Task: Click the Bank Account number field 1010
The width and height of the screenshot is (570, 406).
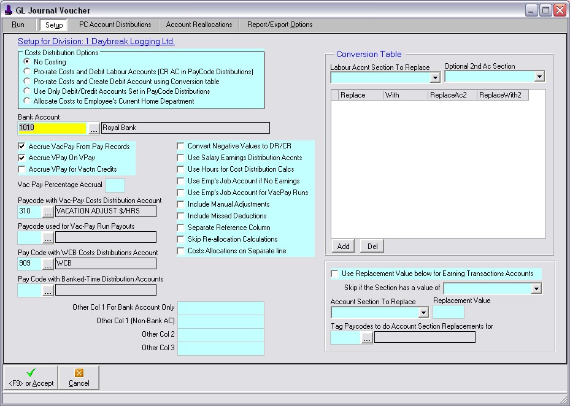Action: [x=53, y=128]
